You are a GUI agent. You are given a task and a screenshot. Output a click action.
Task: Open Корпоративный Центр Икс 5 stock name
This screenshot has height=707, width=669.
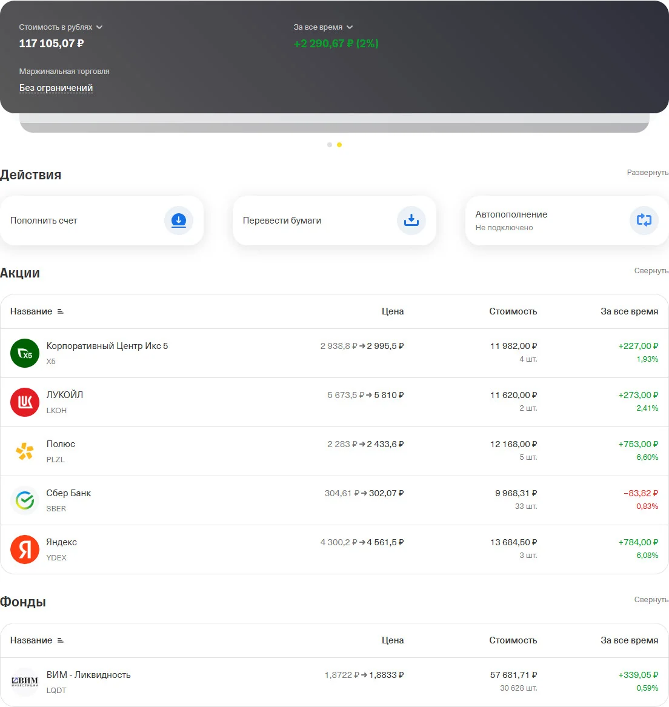107,346
